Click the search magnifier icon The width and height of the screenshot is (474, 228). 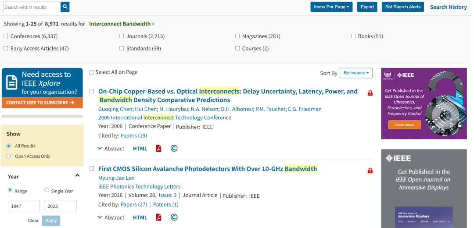click(65, 7)
